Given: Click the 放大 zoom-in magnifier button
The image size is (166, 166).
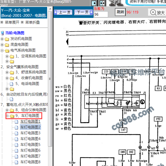Looking at the screenshot, I should 157,12.
